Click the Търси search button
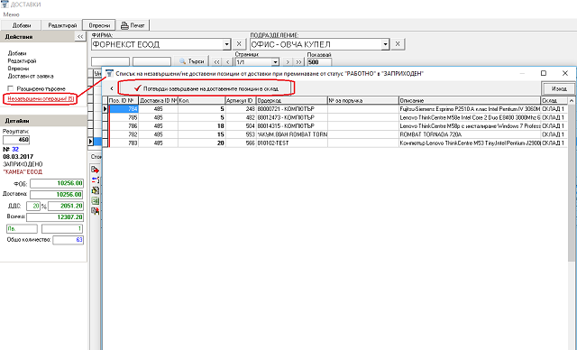This screenshot has width=577, height=350. (191, 61)
